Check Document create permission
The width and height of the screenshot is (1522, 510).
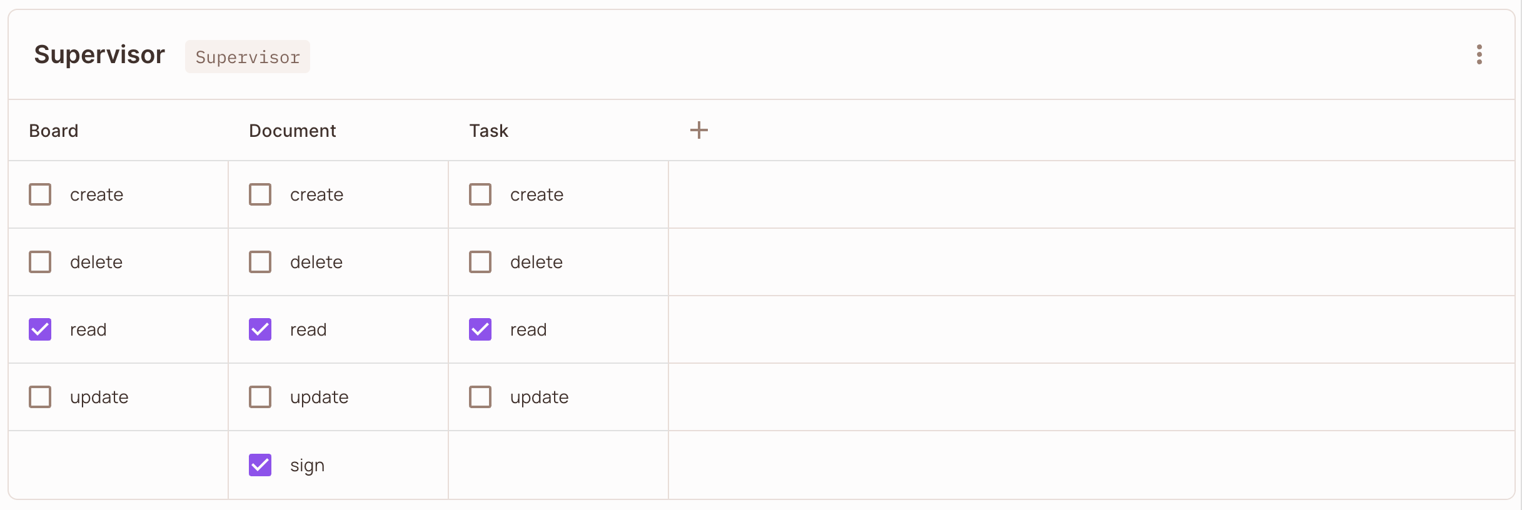tap(260, 194)
